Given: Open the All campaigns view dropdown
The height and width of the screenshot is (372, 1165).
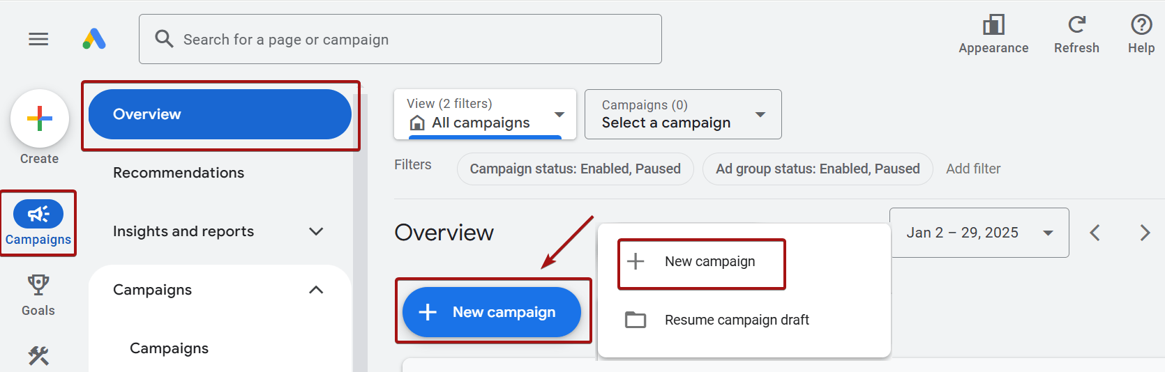Looking at the screenshot, I should point(486,114).
